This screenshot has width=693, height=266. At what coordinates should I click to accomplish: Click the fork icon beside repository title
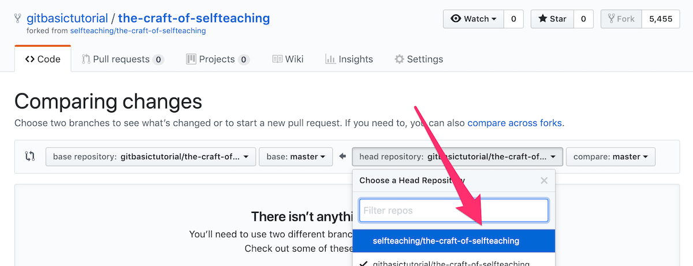(x=18, y=18)
